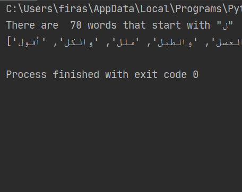Click the partially visible word 'العسل'
The image size is (242, 192).
click(229, 43)
